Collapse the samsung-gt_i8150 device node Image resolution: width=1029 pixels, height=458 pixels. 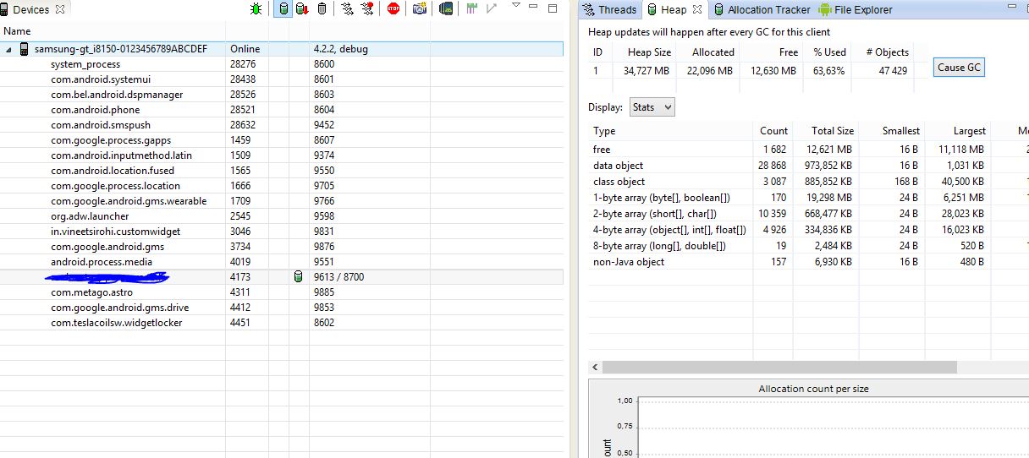coord(9,49)
